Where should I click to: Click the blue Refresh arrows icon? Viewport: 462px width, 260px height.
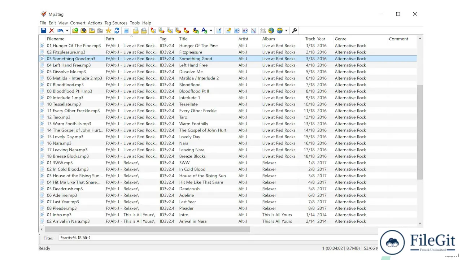click(117, 31)
